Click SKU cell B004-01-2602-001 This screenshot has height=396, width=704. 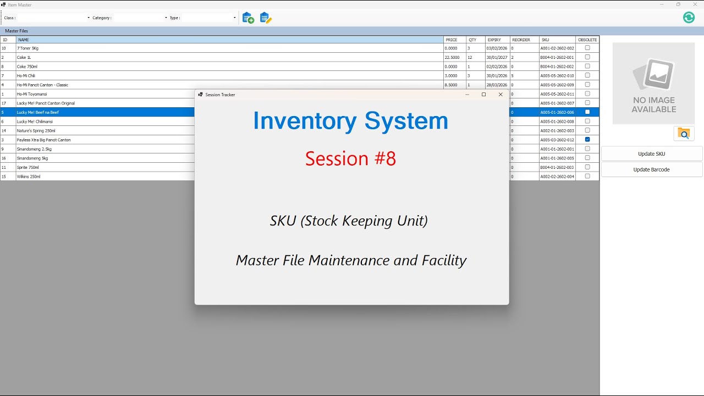pos(557,57)
